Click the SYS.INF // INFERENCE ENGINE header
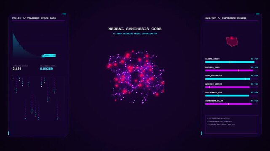The image size is (270, 151). (226, 18)
